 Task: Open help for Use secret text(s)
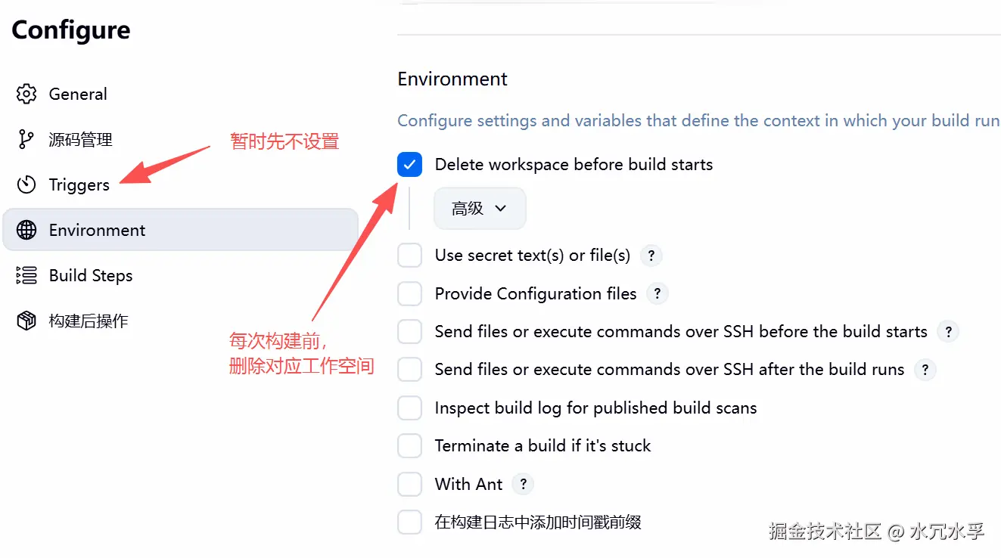pyautogui.click(x=651, y=256)
